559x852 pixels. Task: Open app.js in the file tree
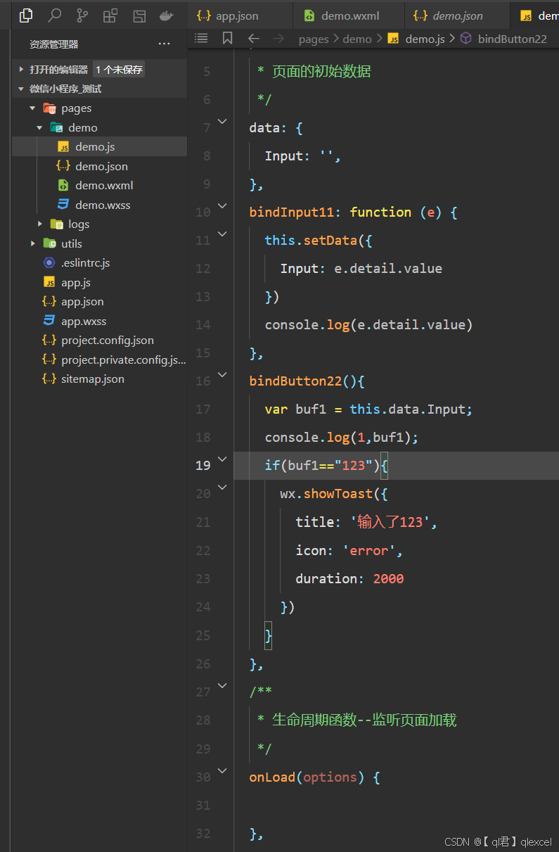[x=100, y=282]
